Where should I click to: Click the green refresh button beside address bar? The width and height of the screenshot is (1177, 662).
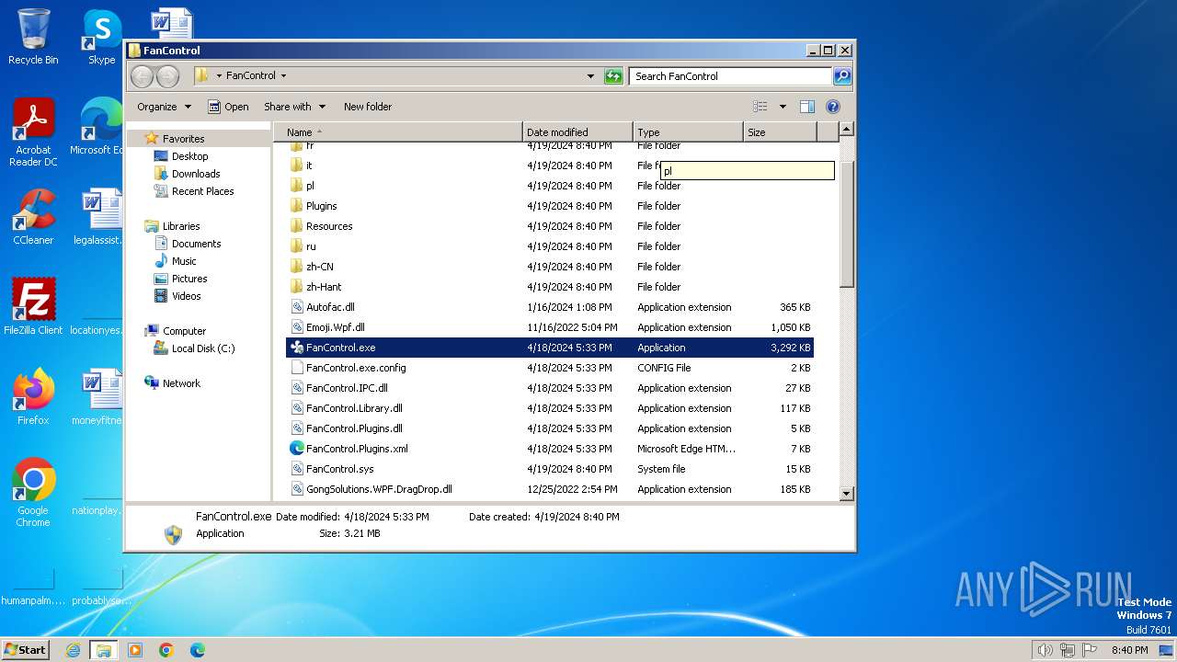(613, 76)
